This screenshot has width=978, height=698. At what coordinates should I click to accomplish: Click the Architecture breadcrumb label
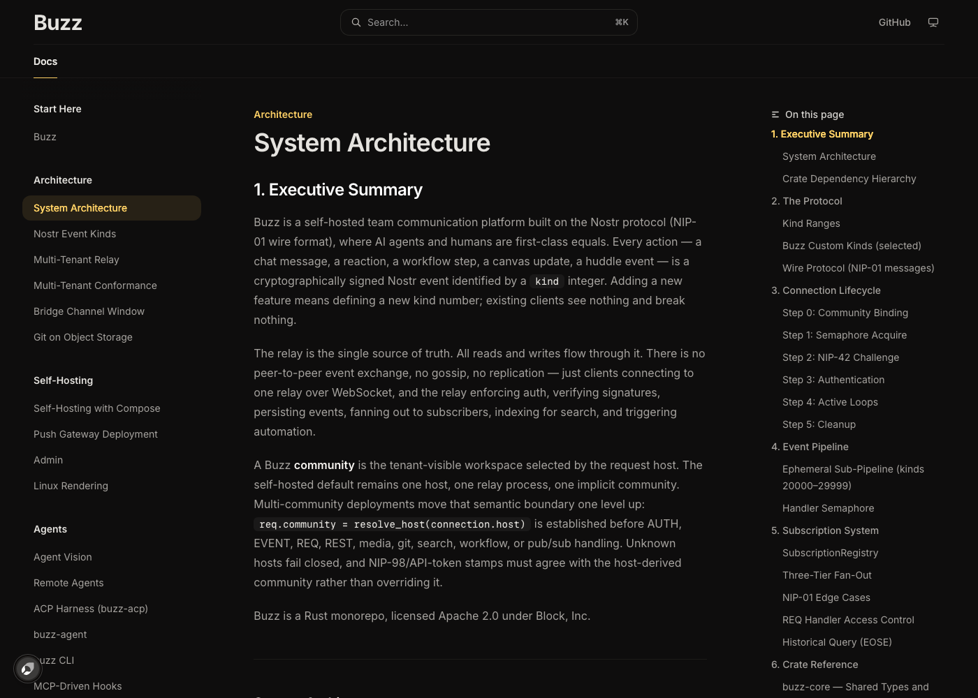point(283,114)
